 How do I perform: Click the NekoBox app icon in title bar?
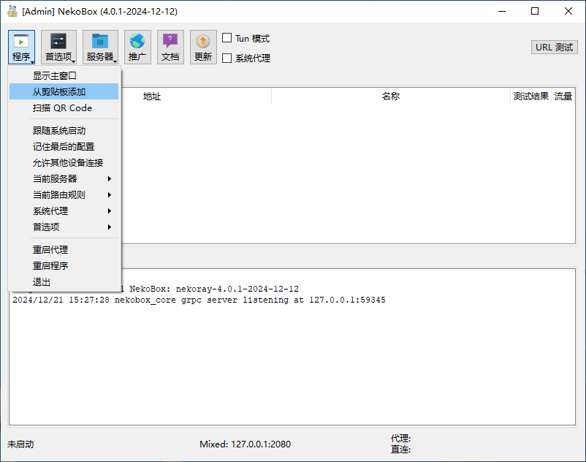point(12,11)
